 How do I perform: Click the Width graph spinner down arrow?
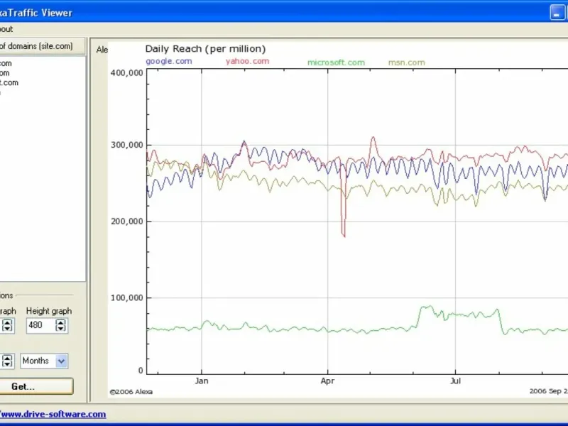[6, 329]
